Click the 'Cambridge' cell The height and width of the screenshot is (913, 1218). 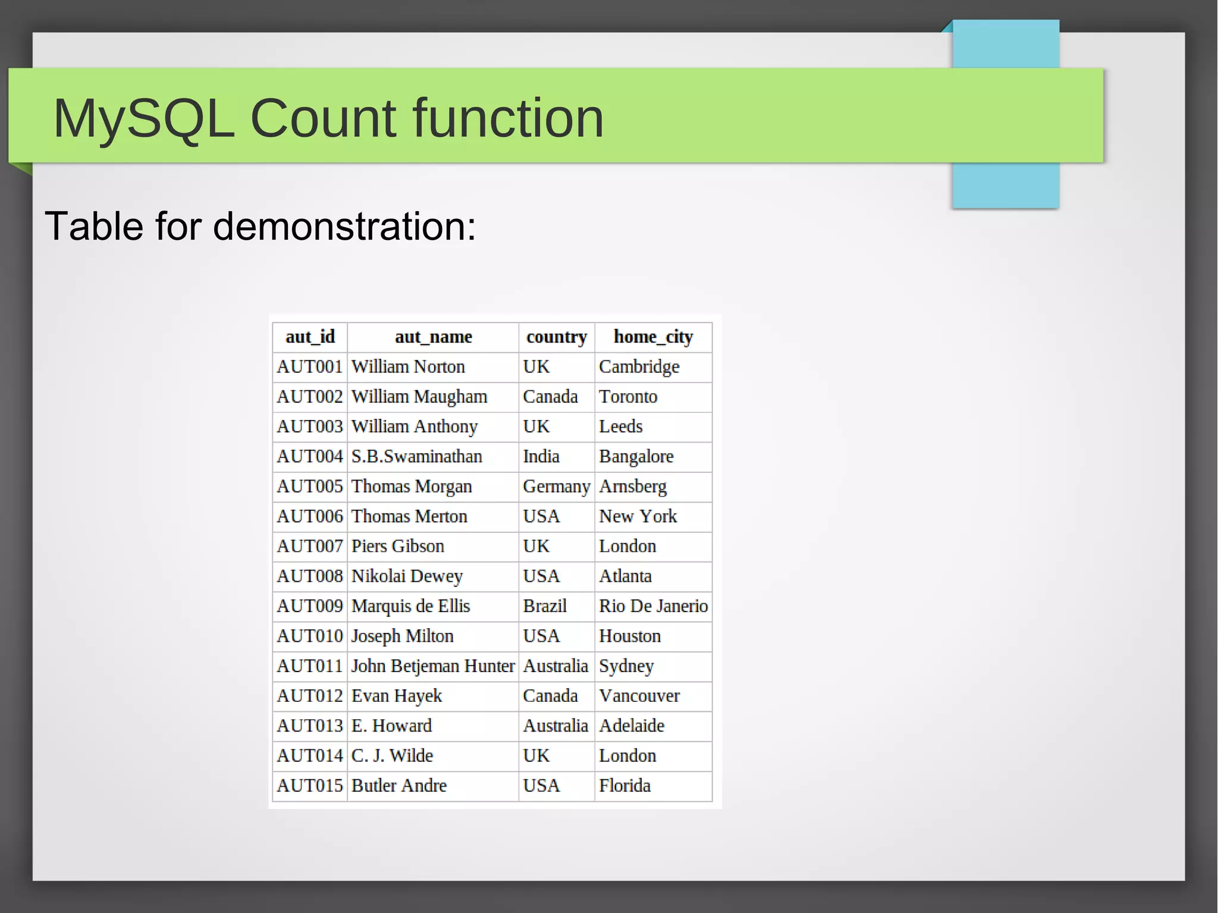tap(654, 367)
